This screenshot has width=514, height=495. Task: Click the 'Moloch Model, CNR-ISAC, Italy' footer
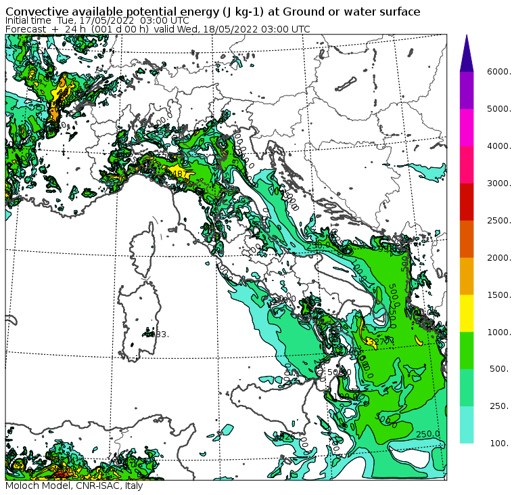74,486
